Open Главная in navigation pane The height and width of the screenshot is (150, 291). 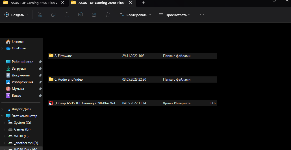18,41
